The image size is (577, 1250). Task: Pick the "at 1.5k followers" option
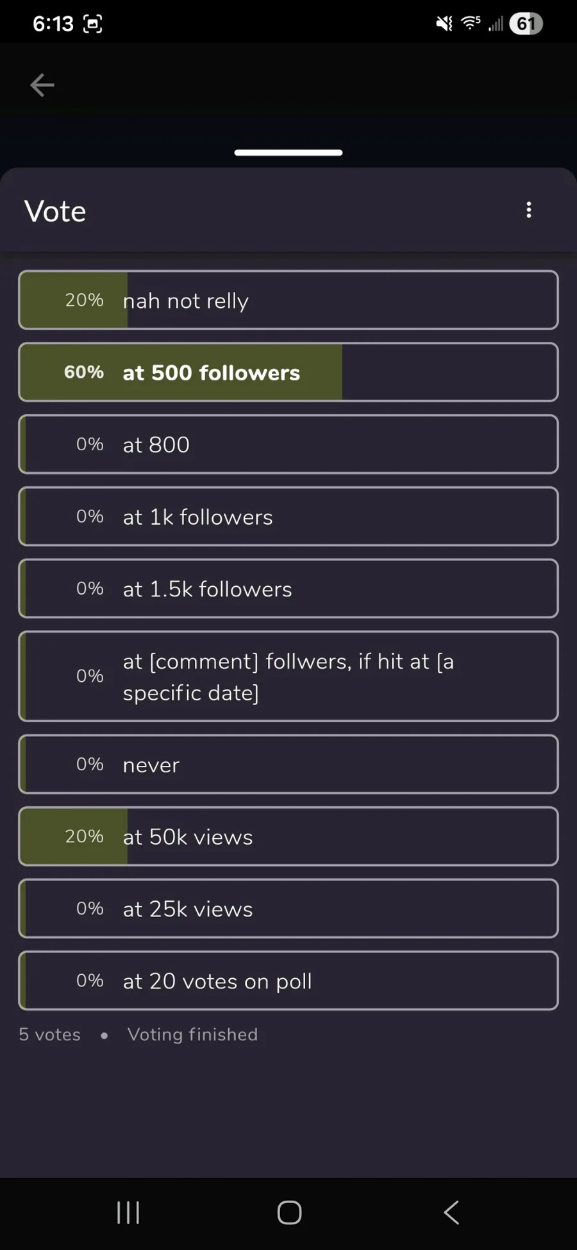[288, 589]
